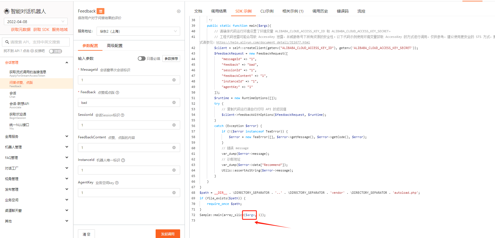Switch to the 相关示例 (1) tab

click(x=293, y=11)
